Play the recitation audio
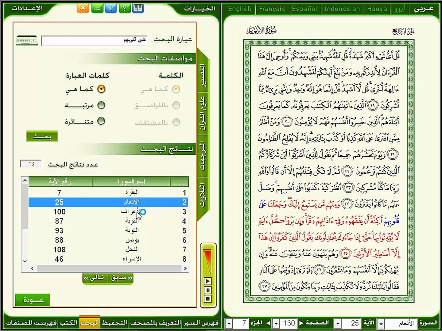 [x=208, y=281]
